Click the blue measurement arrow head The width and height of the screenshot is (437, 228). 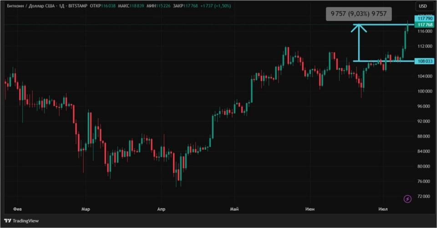tap(359, 28)
